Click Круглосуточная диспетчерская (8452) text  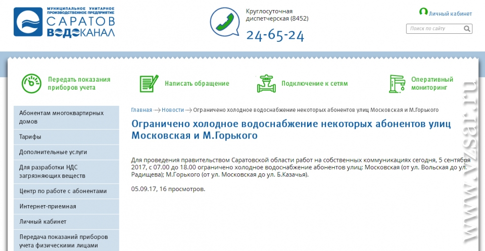(277, 15)
